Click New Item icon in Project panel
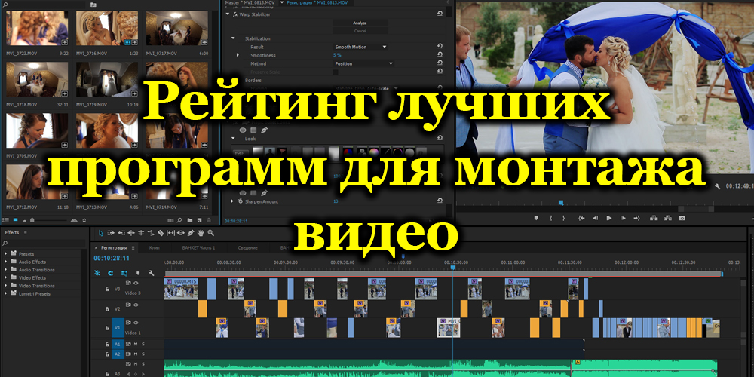The image size is (754, 377). 199,220
